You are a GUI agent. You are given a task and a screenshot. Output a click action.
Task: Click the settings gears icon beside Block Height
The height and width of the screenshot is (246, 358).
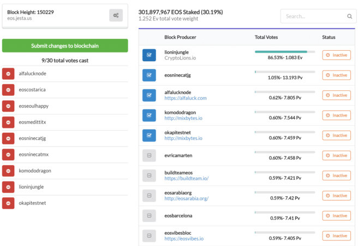(x=116, y=15)
